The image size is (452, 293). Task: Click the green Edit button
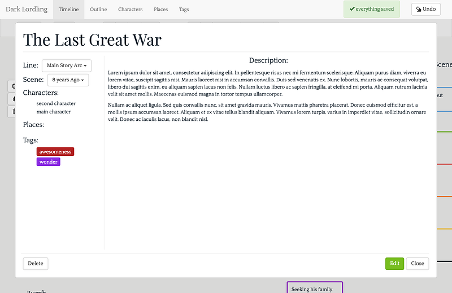point(394,264)
